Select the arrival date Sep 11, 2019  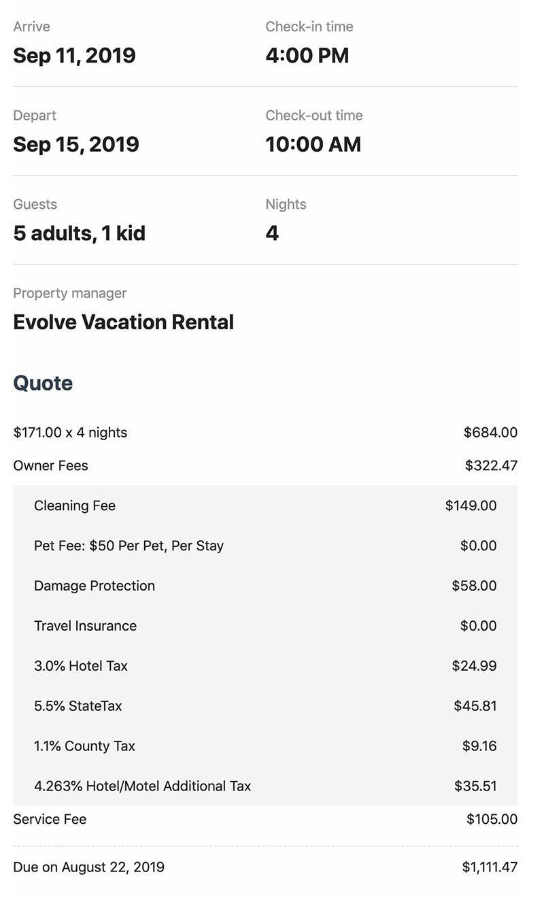click(74, 55)
